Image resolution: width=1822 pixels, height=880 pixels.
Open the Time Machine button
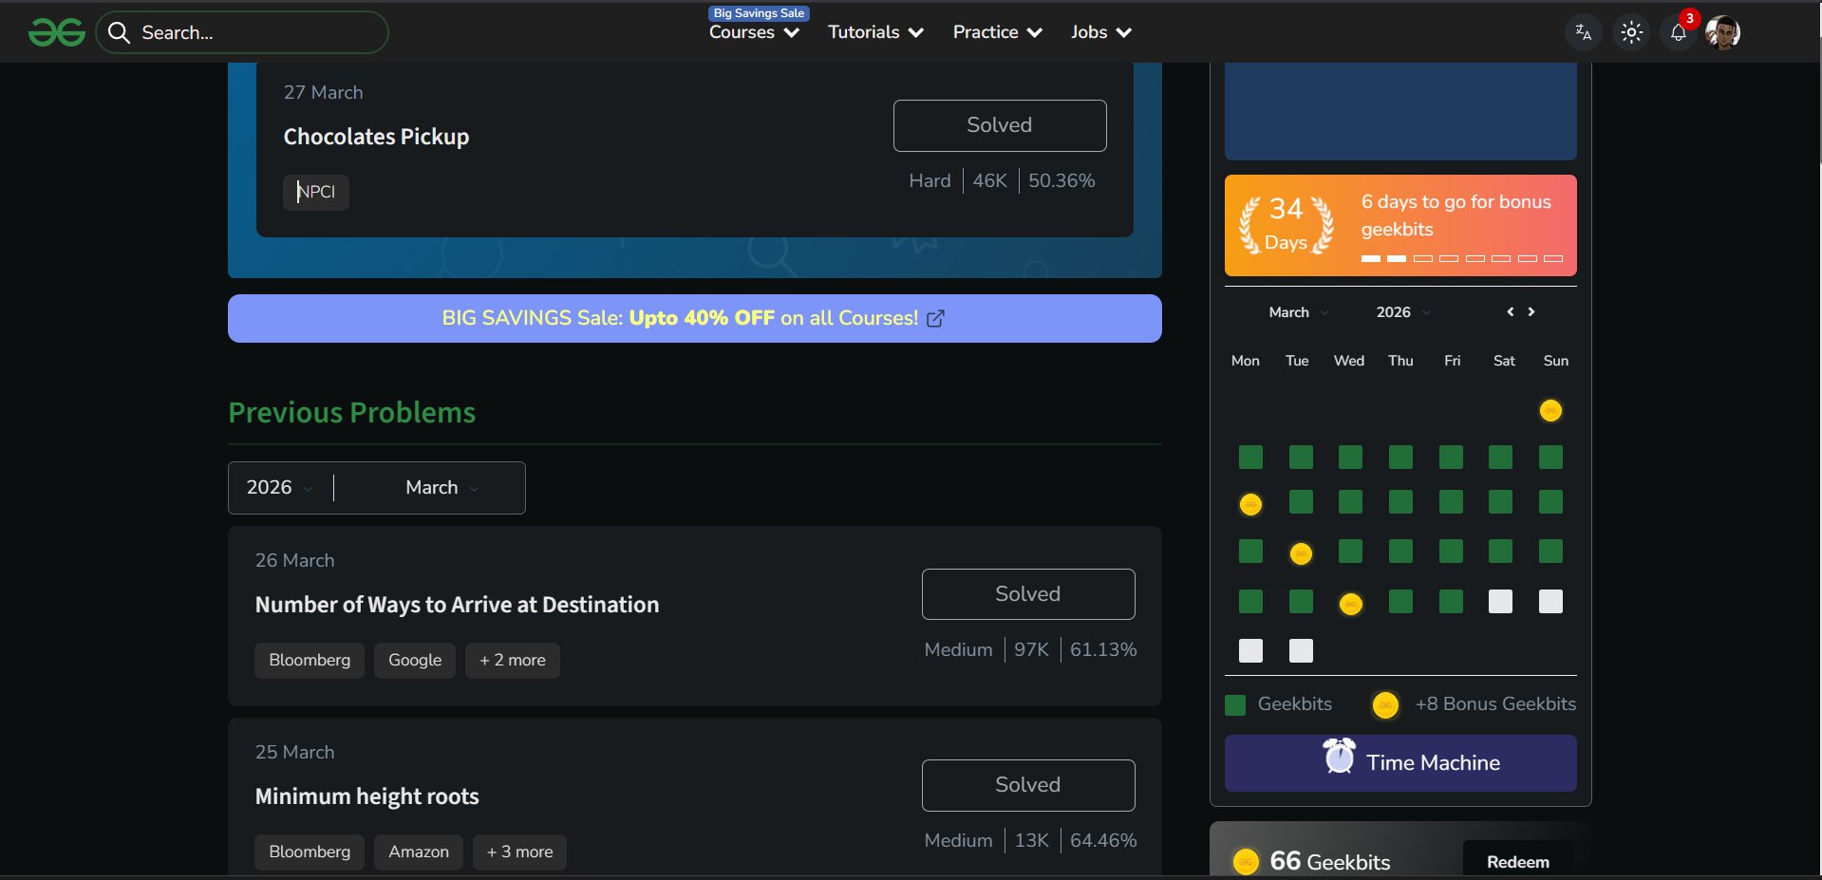(x=1399, y=763)
